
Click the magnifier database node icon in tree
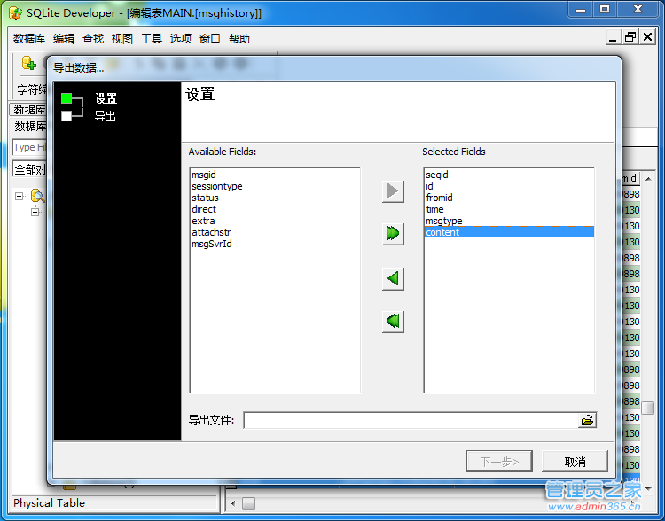pos(38,196)
